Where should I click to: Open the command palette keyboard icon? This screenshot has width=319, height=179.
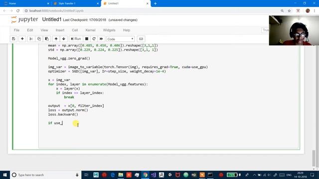(141, 39)
